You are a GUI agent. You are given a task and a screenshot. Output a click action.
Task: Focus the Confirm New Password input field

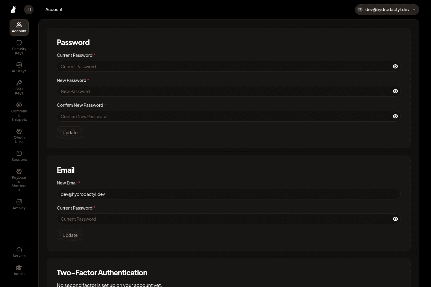coord(229,116)
